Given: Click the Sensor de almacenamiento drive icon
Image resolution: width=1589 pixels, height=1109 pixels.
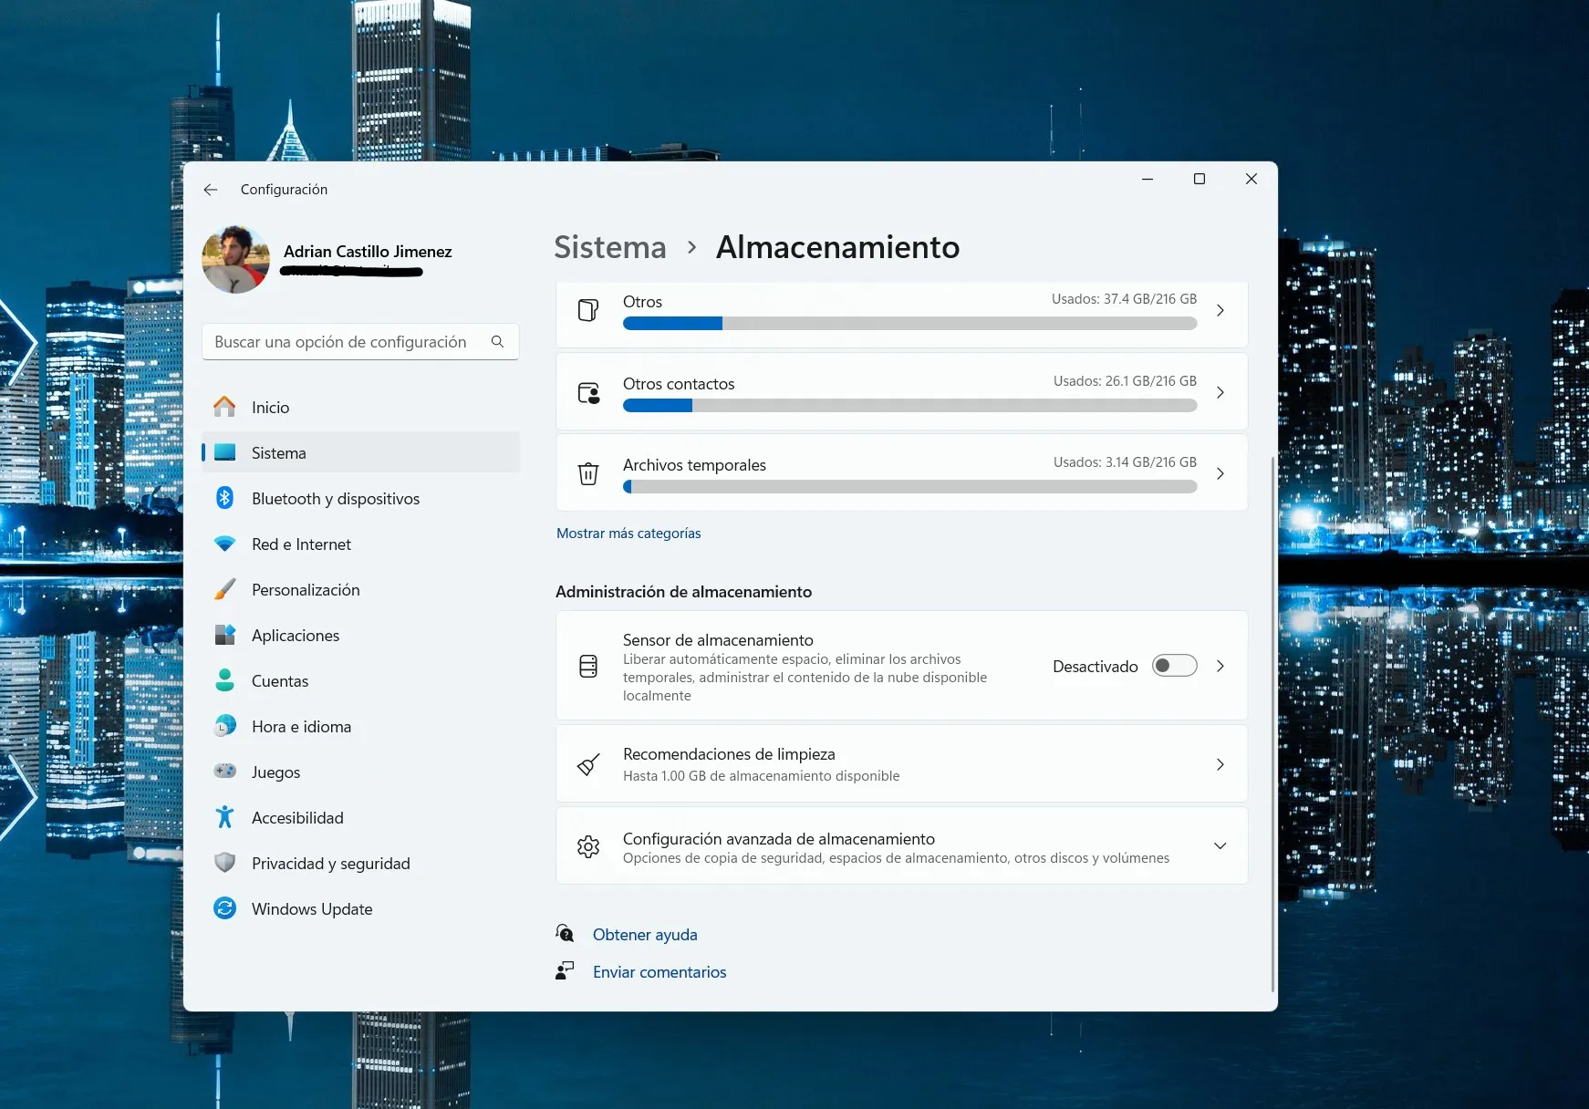Looking at the screenshot, I should pyautogui.click(x=588, y=666).
